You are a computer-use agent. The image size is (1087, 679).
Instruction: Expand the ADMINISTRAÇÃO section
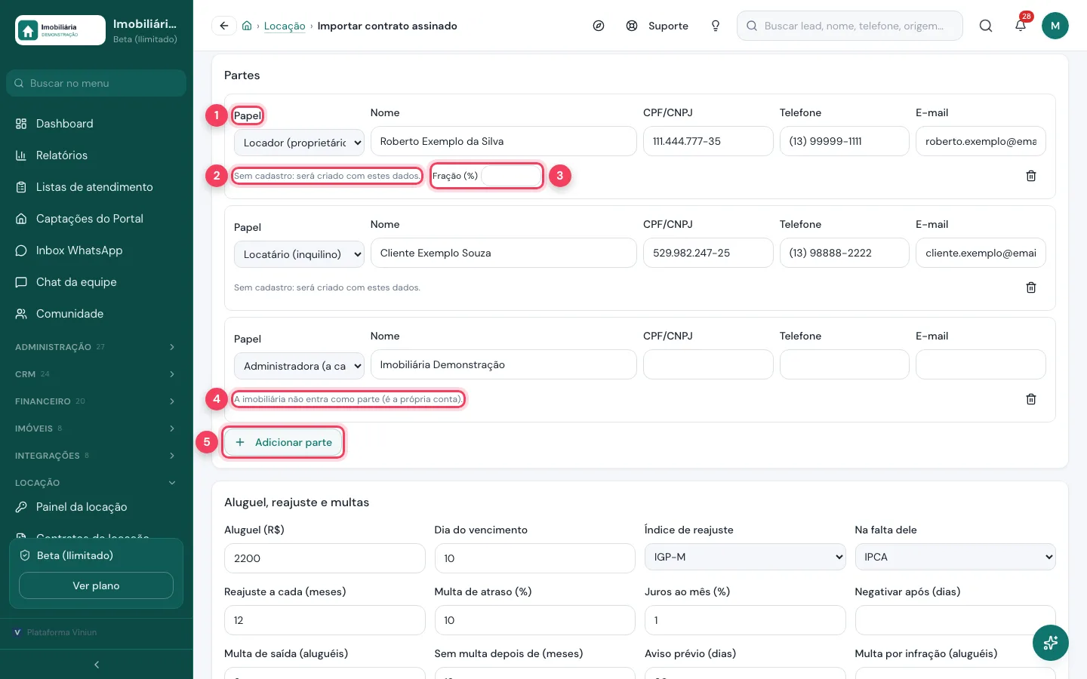coord(96,347)
